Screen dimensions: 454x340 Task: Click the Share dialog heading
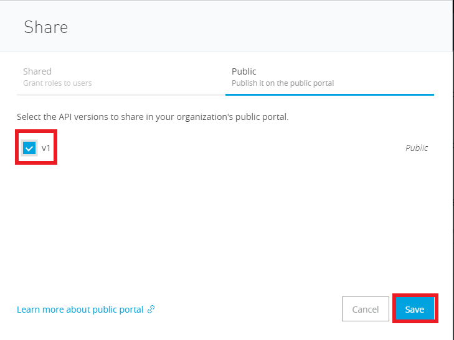45,27
